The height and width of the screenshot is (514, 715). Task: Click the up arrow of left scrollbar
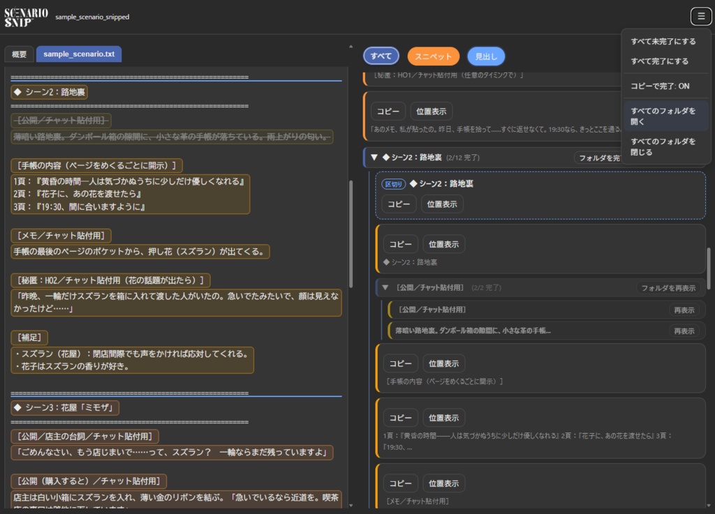[x=351, y=47]
